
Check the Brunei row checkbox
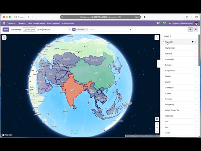162,82
